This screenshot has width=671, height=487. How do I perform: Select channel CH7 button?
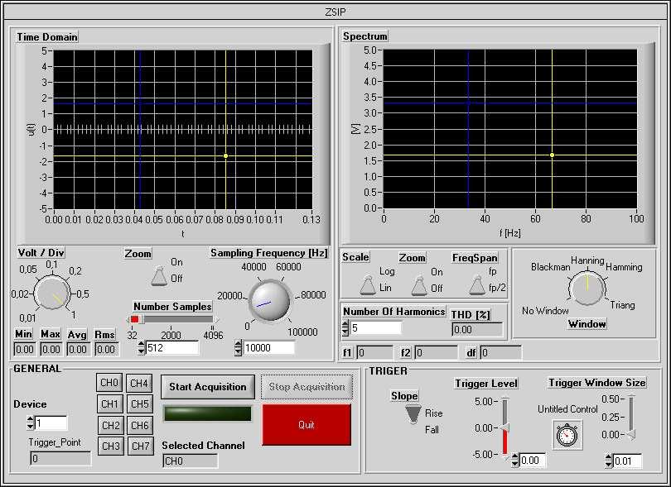141,446
